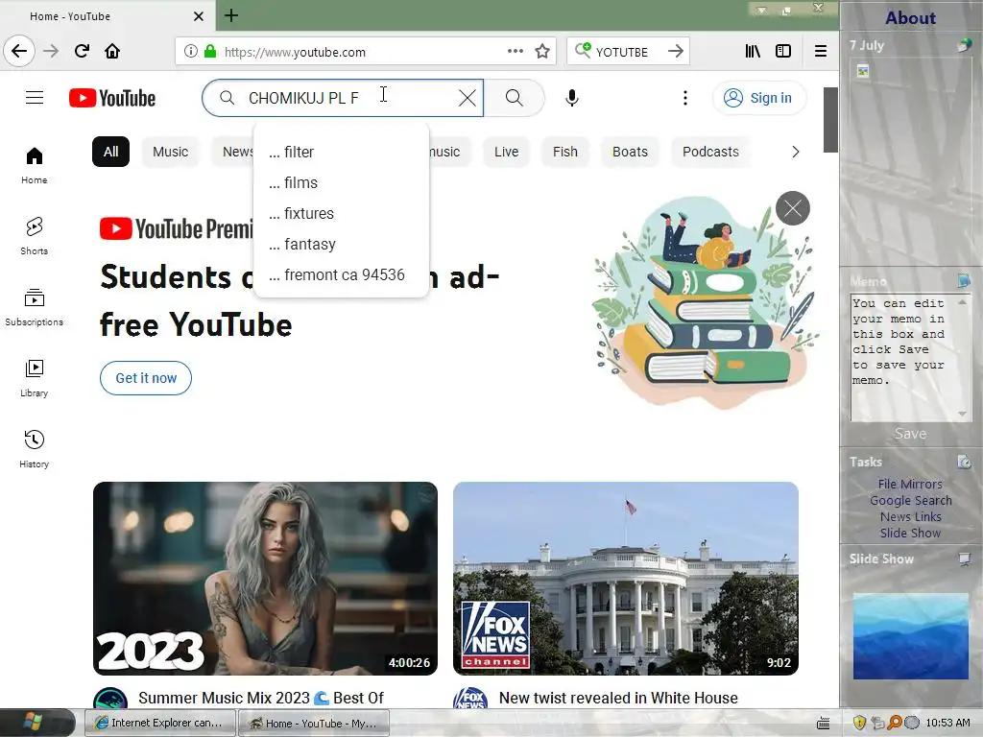Click the taskbar clock showing 10:53 AM
983x737 pixels.
[x=947, y=723]
